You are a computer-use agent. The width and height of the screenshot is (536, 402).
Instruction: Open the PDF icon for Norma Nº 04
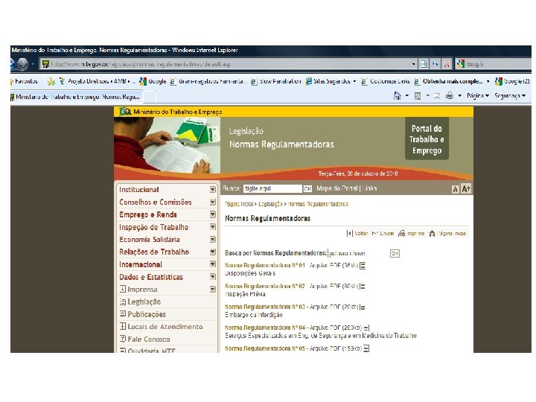366,328
